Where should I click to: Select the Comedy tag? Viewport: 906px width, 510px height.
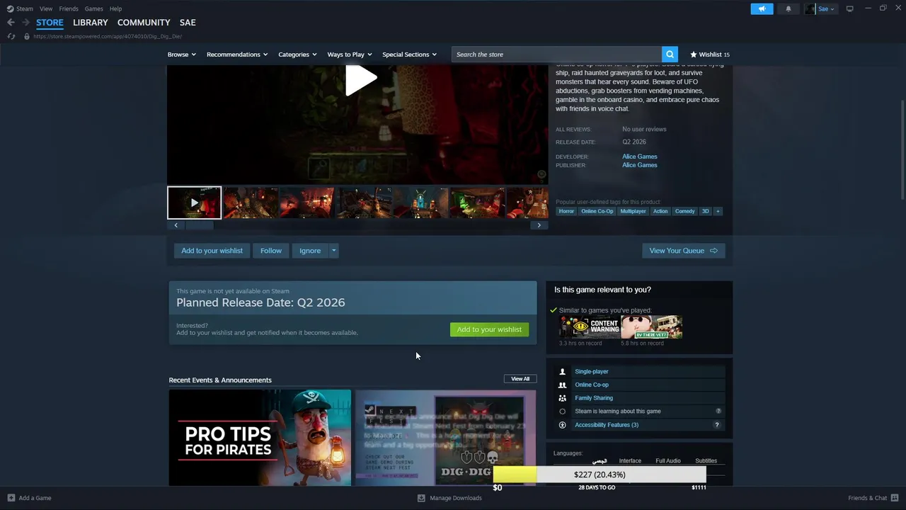(684, 211)
